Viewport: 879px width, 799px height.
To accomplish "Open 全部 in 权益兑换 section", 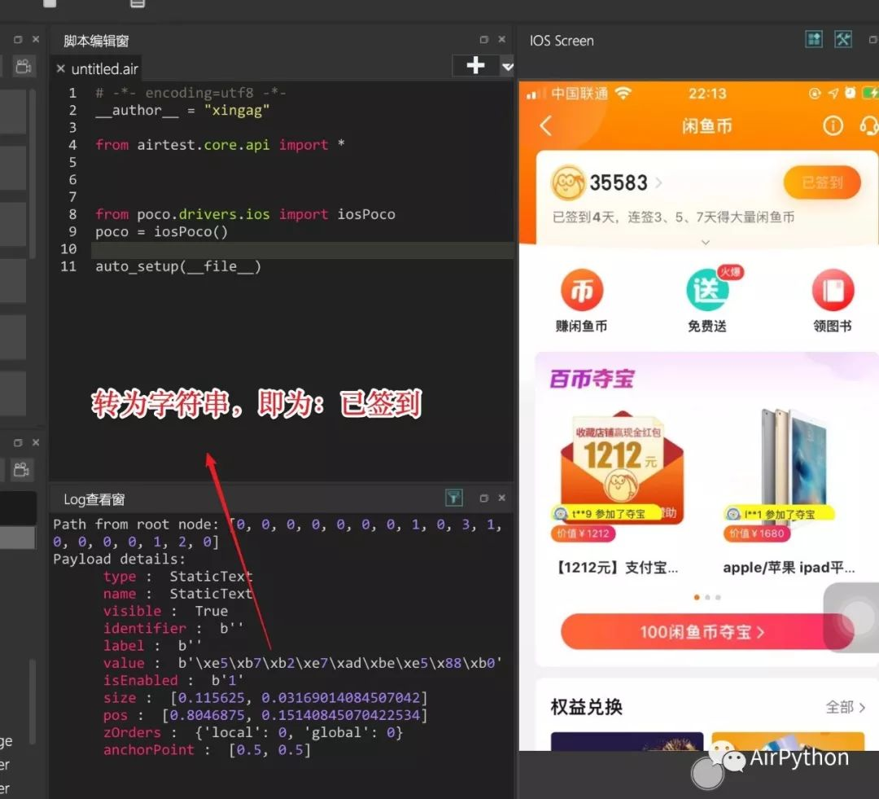I will [x=846, y=707].
